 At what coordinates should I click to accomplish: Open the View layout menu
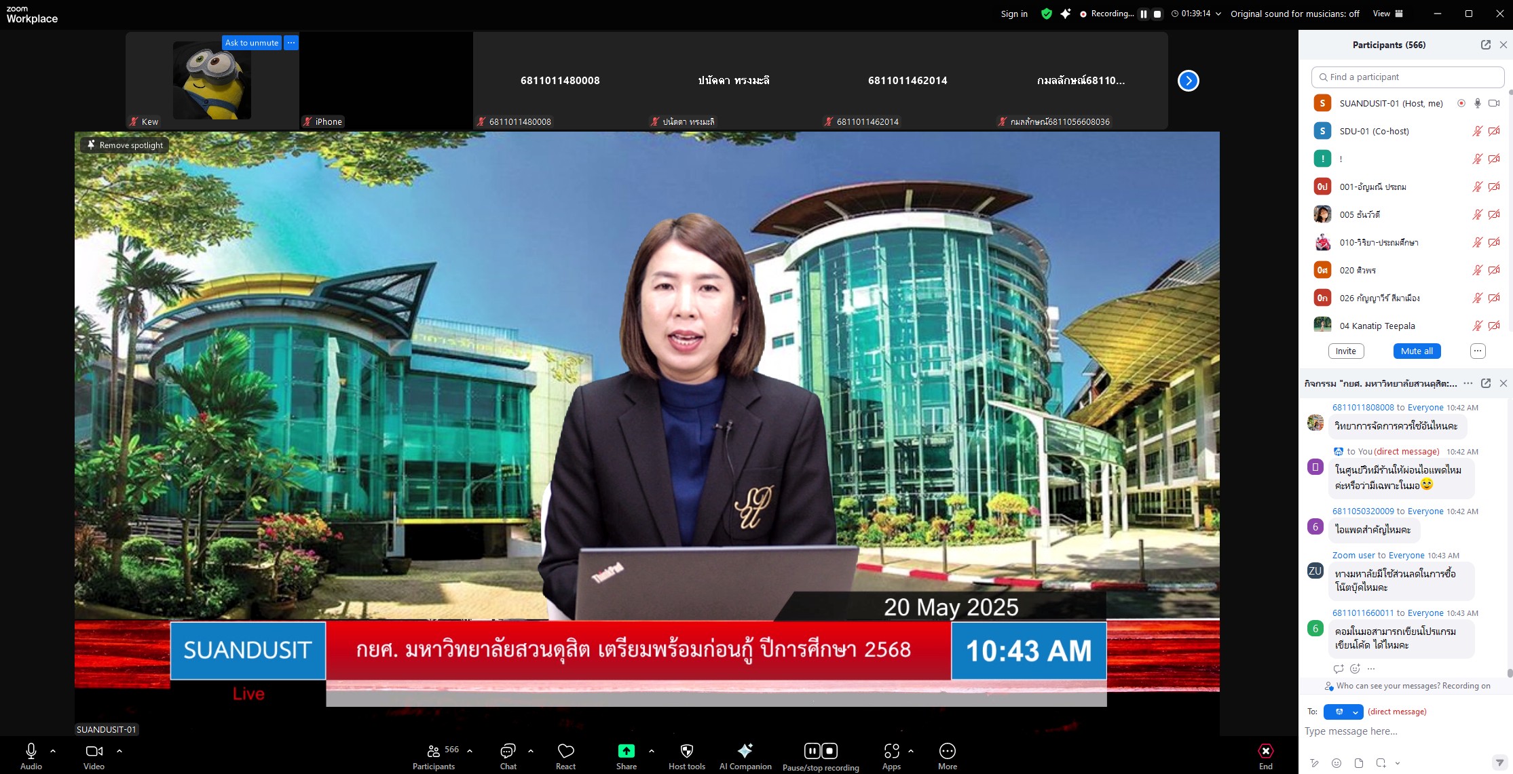click(x=1387, y=14)
